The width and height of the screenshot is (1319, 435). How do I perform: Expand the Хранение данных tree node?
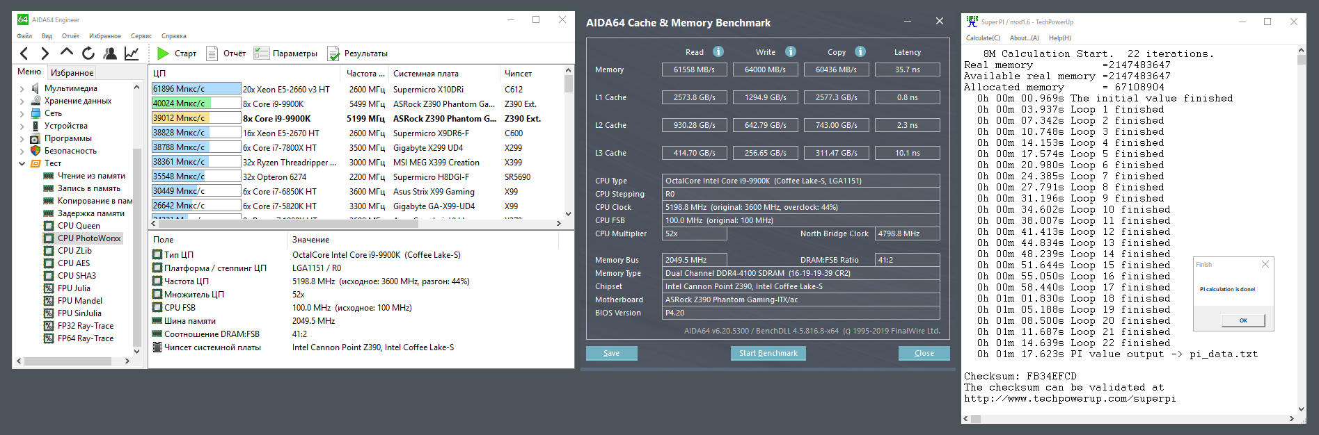(22, 101)
